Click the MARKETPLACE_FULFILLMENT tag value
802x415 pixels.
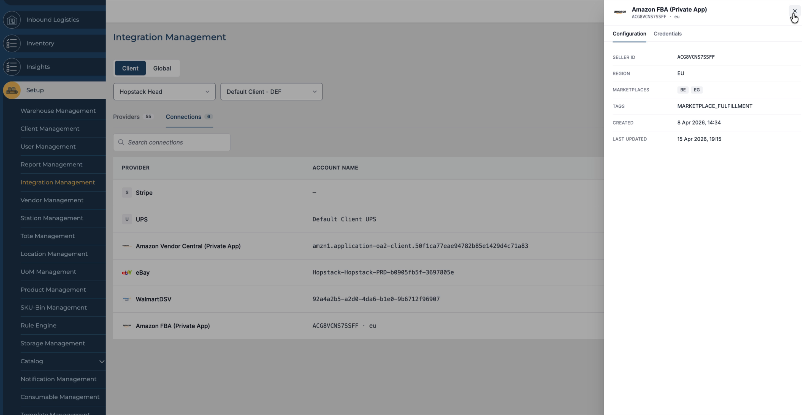(714, 106)
